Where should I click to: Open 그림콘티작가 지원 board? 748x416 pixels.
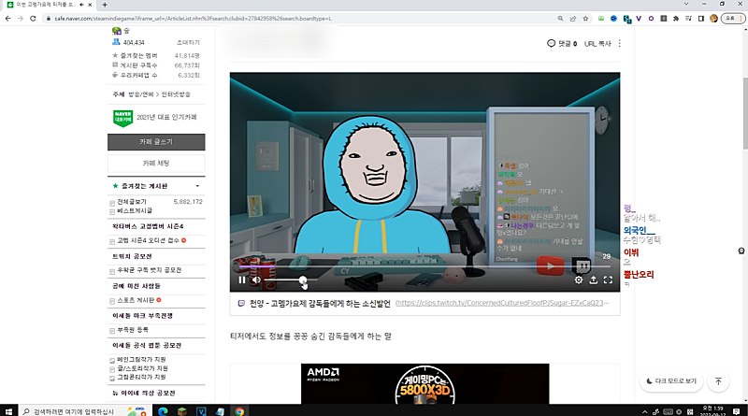[141, 377]
